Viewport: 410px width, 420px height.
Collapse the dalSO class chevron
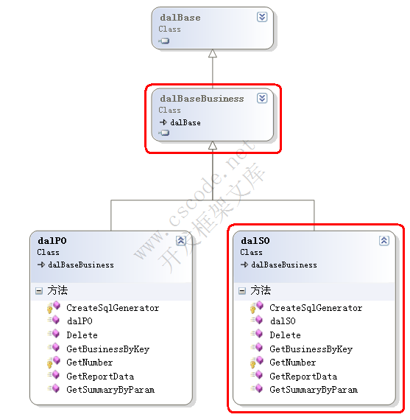(x=384, y=240)
